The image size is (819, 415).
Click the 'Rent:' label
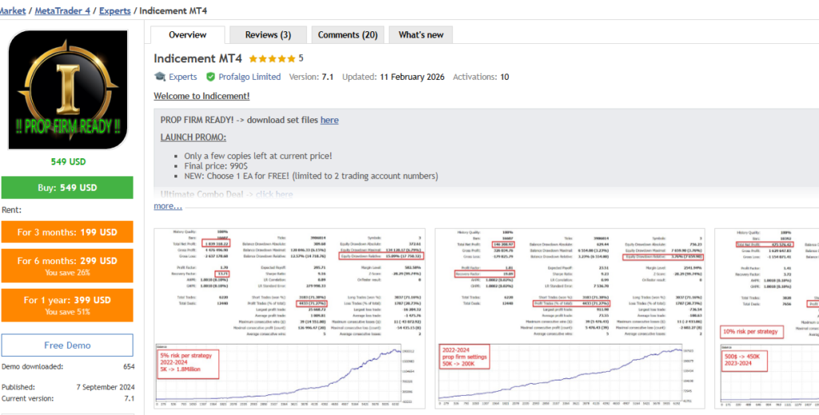(10, 210)
